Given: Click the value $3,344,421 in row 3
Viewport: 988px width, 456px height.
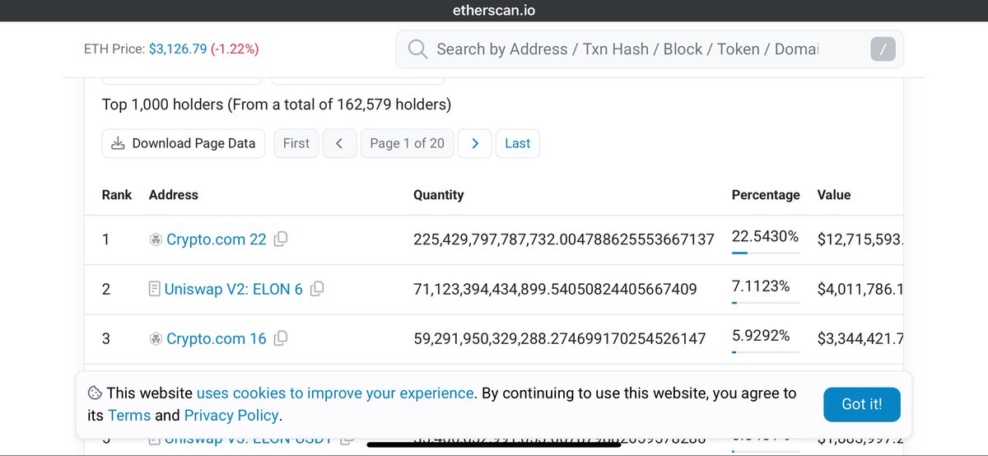Looking at the screenshot, I should pyautogui.click(x=860, y=338).
